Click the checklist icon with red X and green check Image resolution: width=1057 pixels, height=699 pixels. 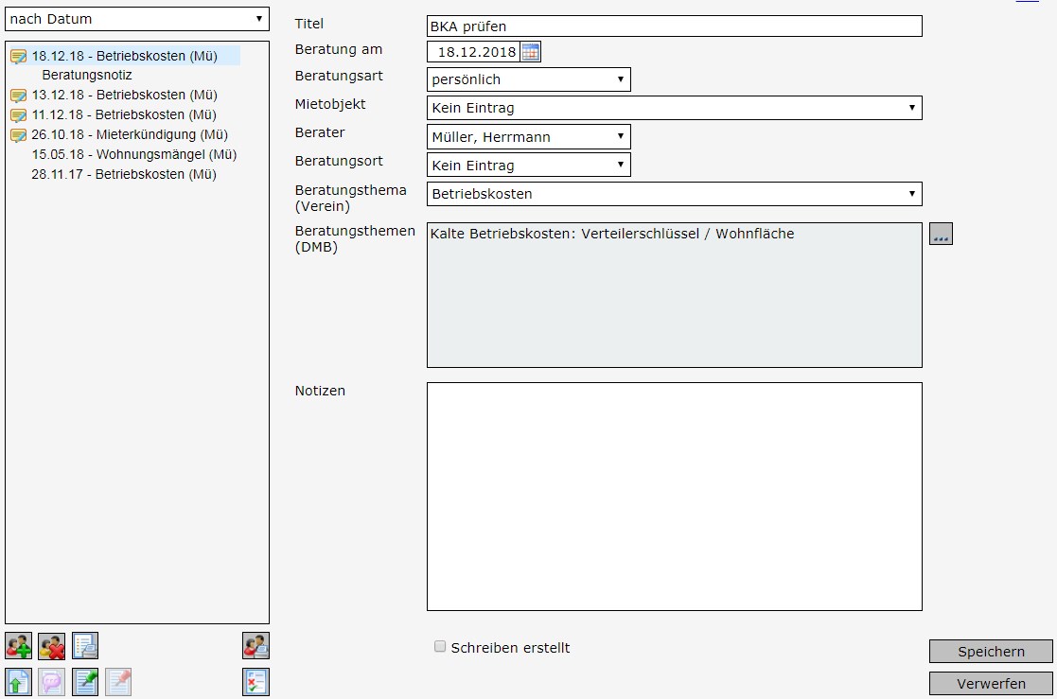coord(255,682)
